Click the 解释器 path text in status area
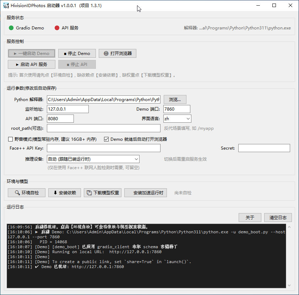 tap(237, 28)
